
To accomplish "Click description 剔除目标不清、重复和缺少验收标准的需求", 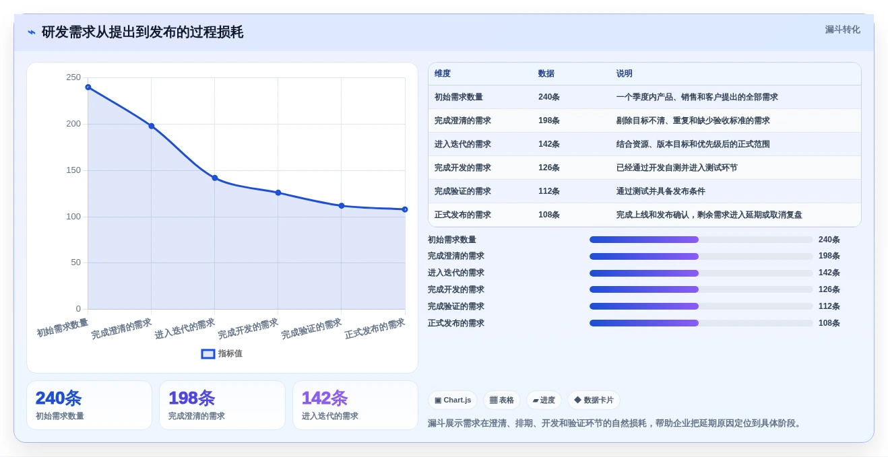I will pyautogui.click(x=693, y=120).
